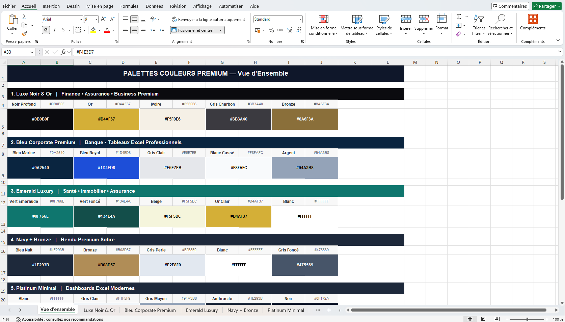Click the #1D4ED8 Bleu Royal swatch cell
Viewport: 565px width, 322px height.
coord(106,168)
